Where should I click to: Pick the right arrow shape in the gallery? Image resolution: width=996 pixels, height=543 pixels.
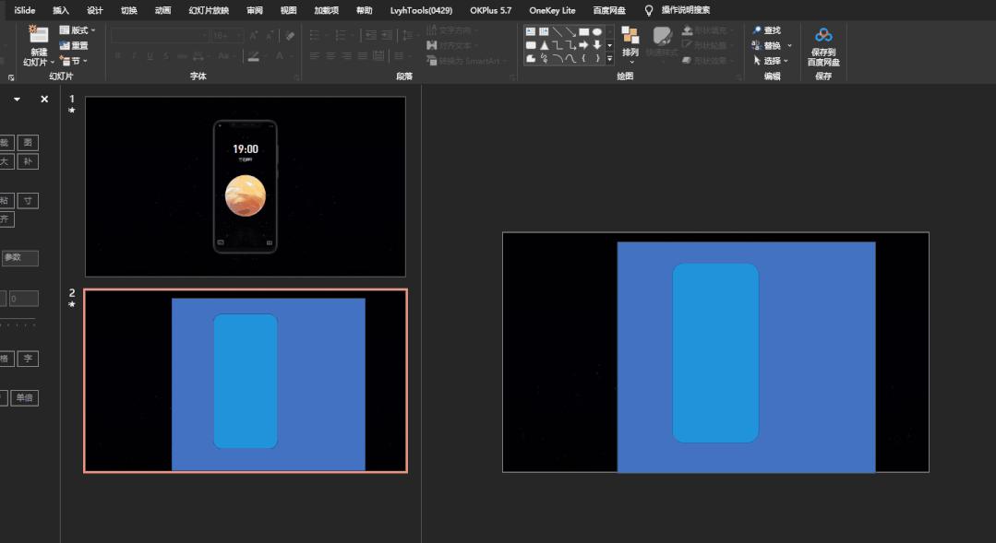coord(583,45)
